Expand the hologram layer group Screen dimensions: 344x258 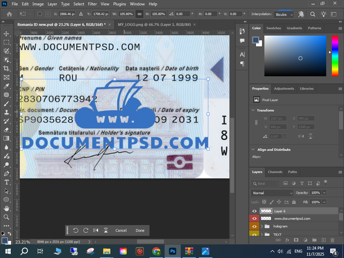pos(262,226)
